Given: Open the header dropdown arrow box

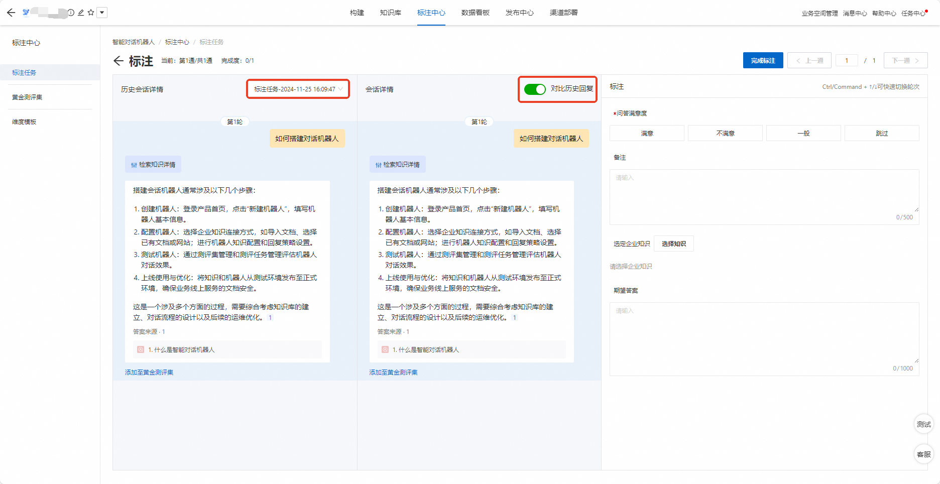Looking at the screenshot, I should (x=102, y=13).
